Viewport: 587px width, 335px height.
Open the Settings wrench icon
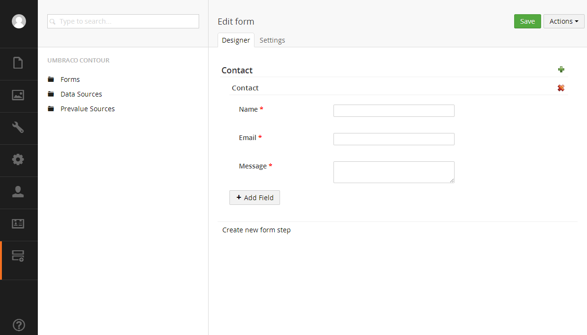point(18,127)
